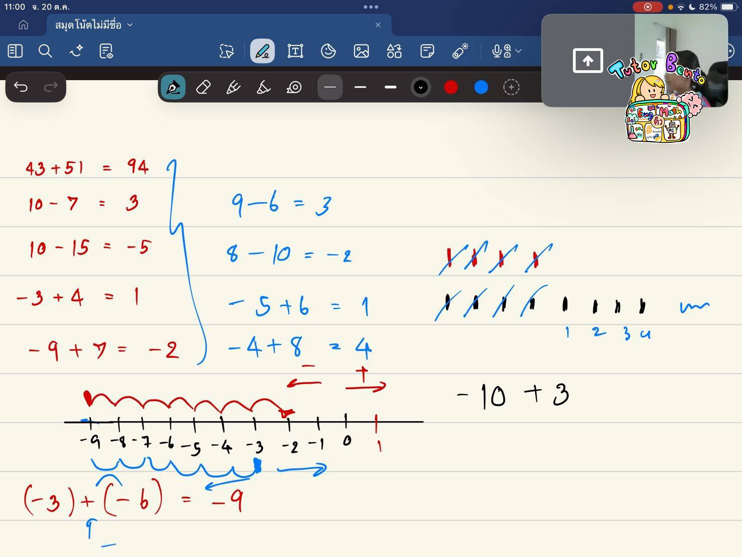The image size is (742, 557).
Task: Expand the notebook title dropdown สมุดโน้ตไม่มีชื่อ
Action: 130,24
